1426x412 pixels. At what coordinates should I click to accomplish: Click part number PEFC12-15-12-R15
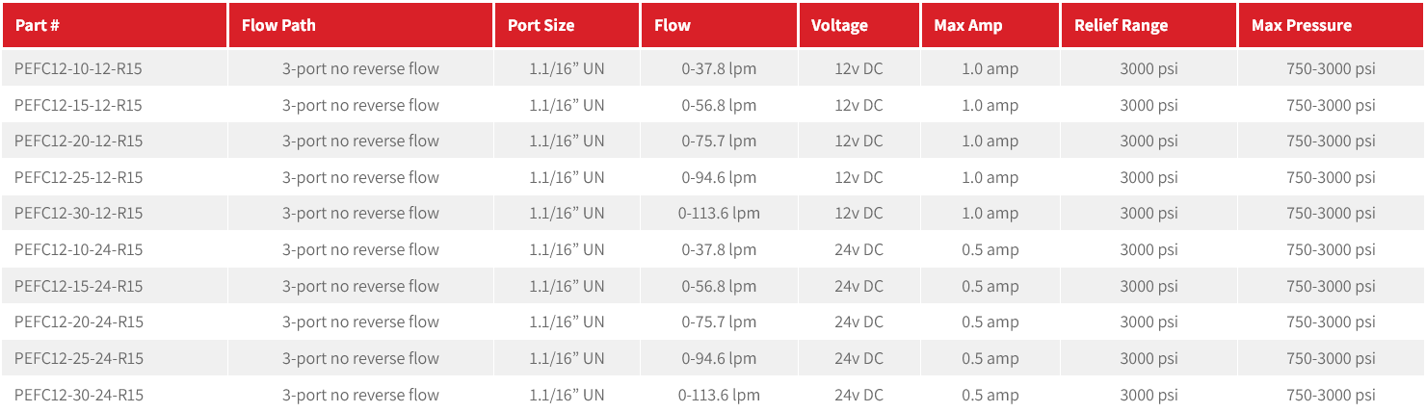click(78, 105)
